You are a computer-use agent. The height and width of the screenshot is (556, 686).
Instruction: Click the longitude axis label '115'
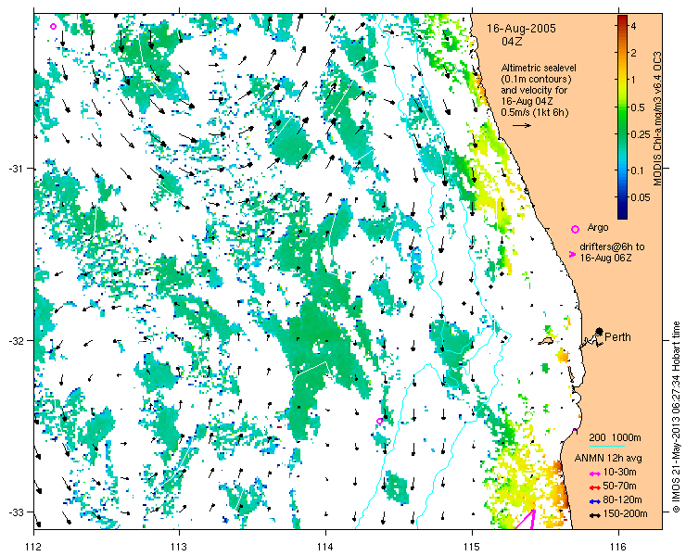tap(472, 547)
